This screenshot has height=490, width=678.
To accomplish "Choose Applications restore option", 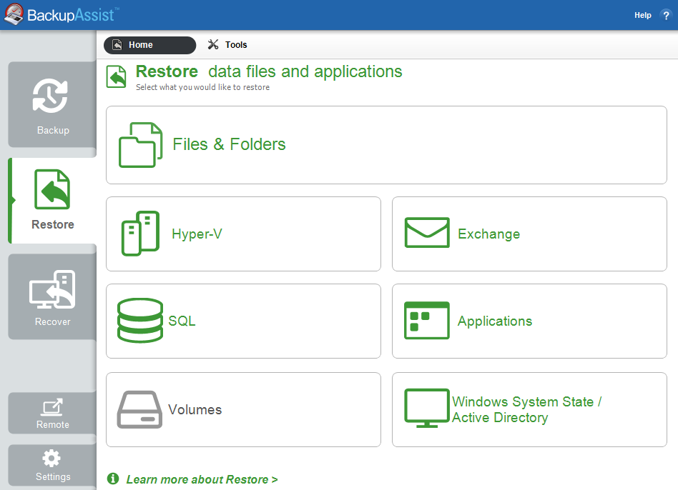I will (x=529, y=321).
